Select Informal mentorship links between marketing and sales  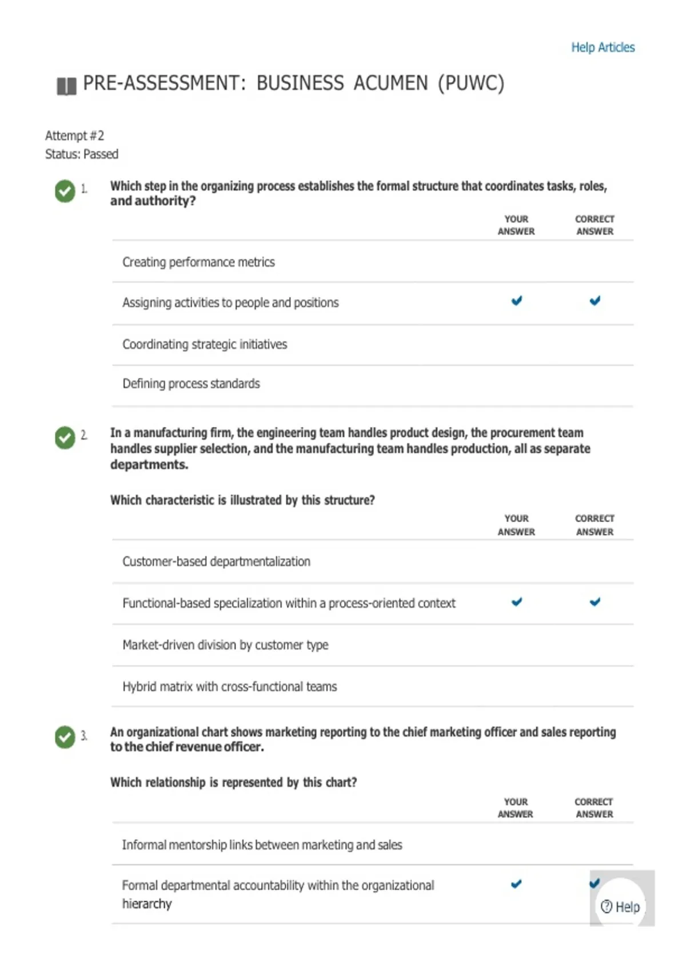[373, 844]
